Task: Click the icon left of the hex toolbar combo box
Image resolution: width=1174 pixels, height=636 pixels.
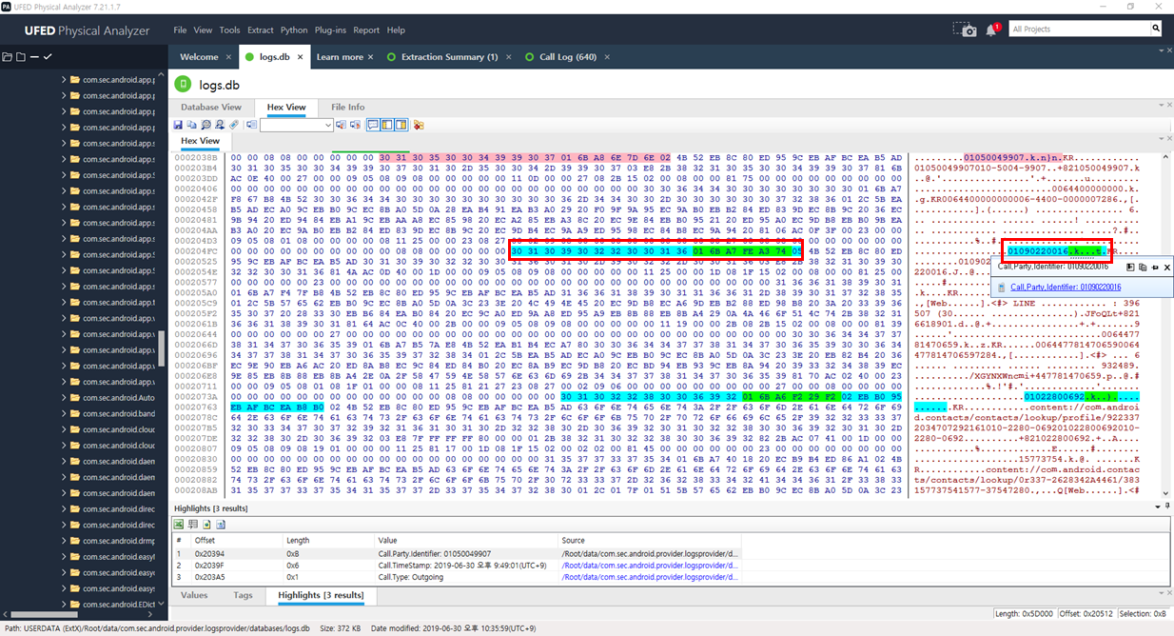Action: click(x=251, y=125)
